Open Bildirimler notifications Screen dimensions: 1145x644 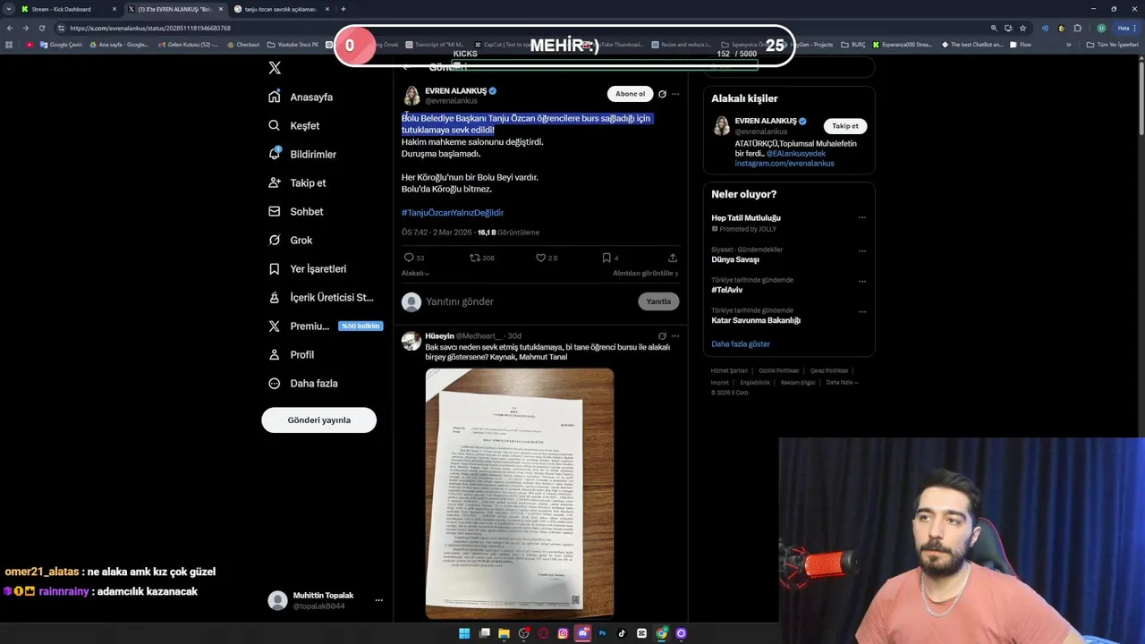pos(302,154)
